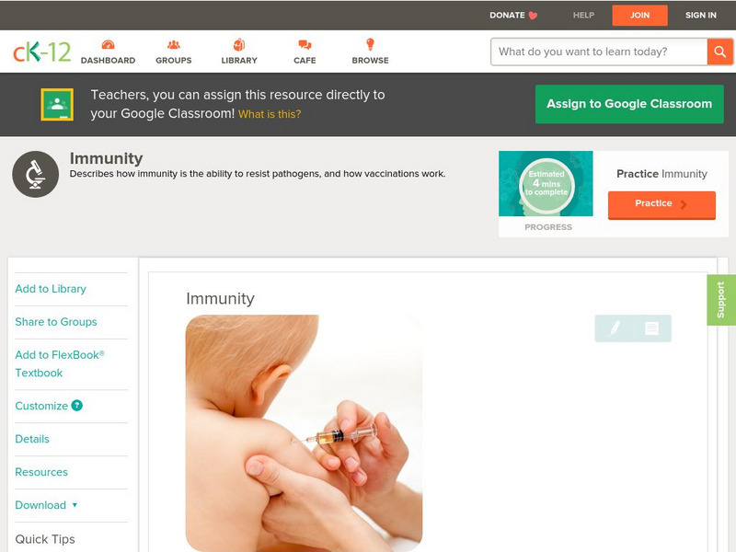Click Assign to Google Classroom button

[x=629, y=104]
